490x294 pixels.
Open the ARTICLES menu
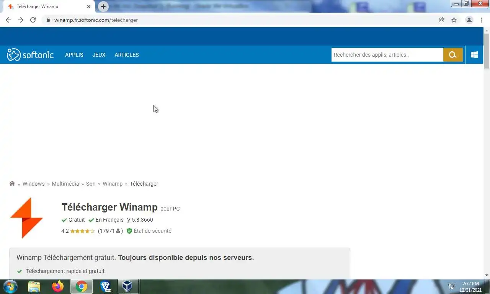126,55
